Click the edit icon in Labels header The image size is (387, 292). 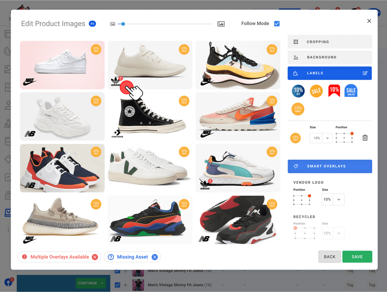tap(365, 73)
